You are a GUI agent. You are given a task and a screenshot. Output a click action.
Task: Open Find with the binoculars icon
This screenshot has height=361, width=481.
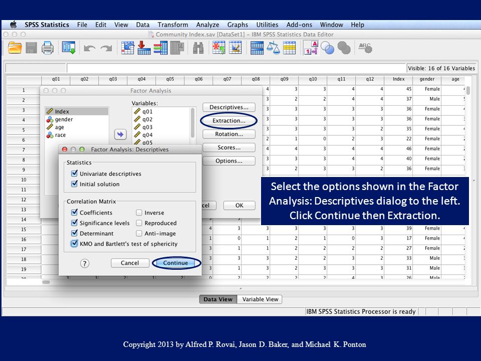click(198, 48)
